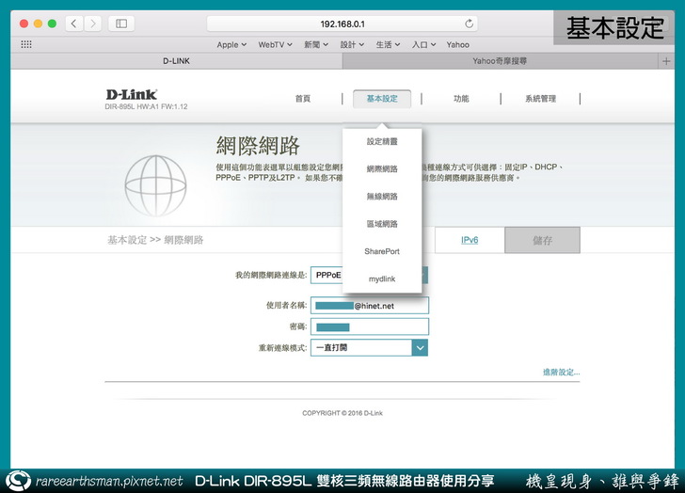
Task: Select 無線網路 from the dropdown menu
Action: [382, 197]
